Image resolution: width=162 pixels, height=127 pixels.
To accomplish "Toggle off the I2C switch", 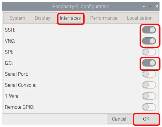I will [149, 63].
